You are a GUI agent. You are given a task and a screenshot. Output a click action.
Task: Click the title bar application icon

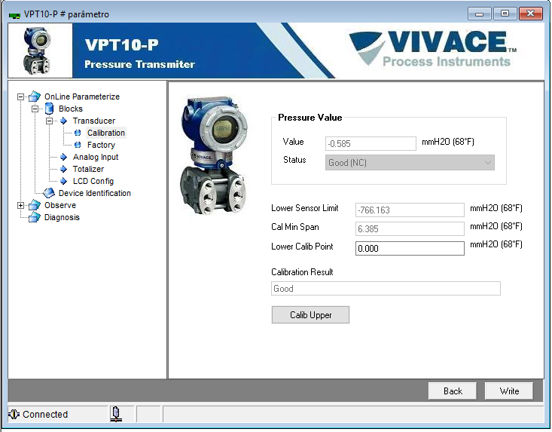(x=14, y=15)
